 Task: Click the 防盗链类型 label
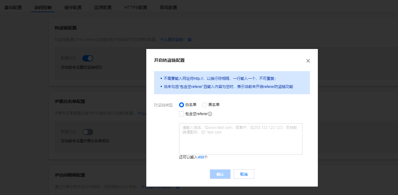(x=163, y=105)
